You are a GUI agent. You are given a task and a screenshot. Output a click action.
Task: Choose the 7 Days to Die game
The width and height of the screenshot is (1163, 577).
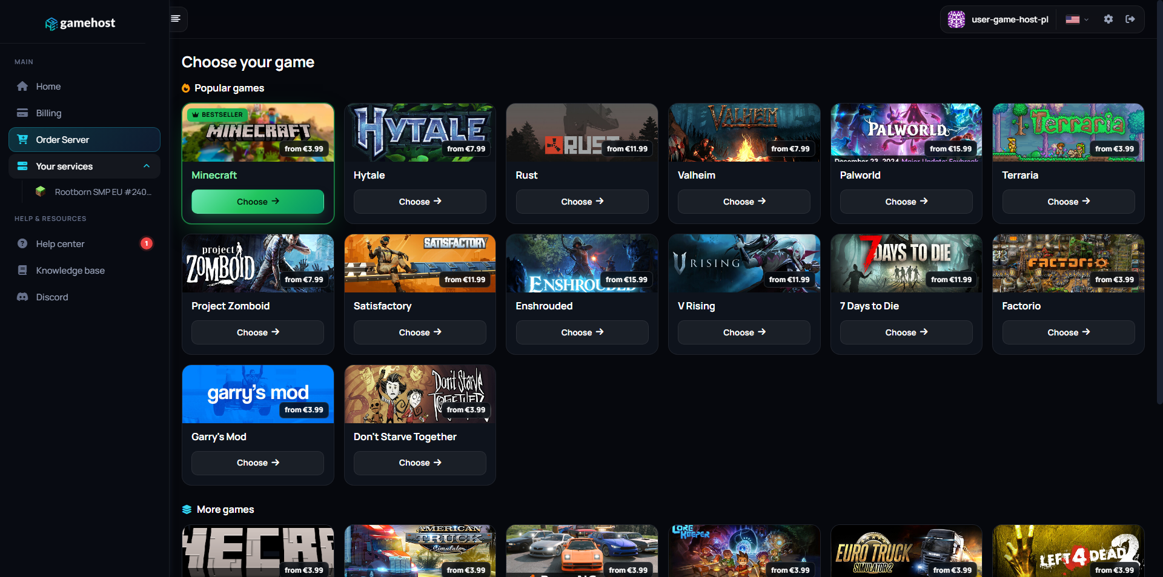tap(906, 332)
